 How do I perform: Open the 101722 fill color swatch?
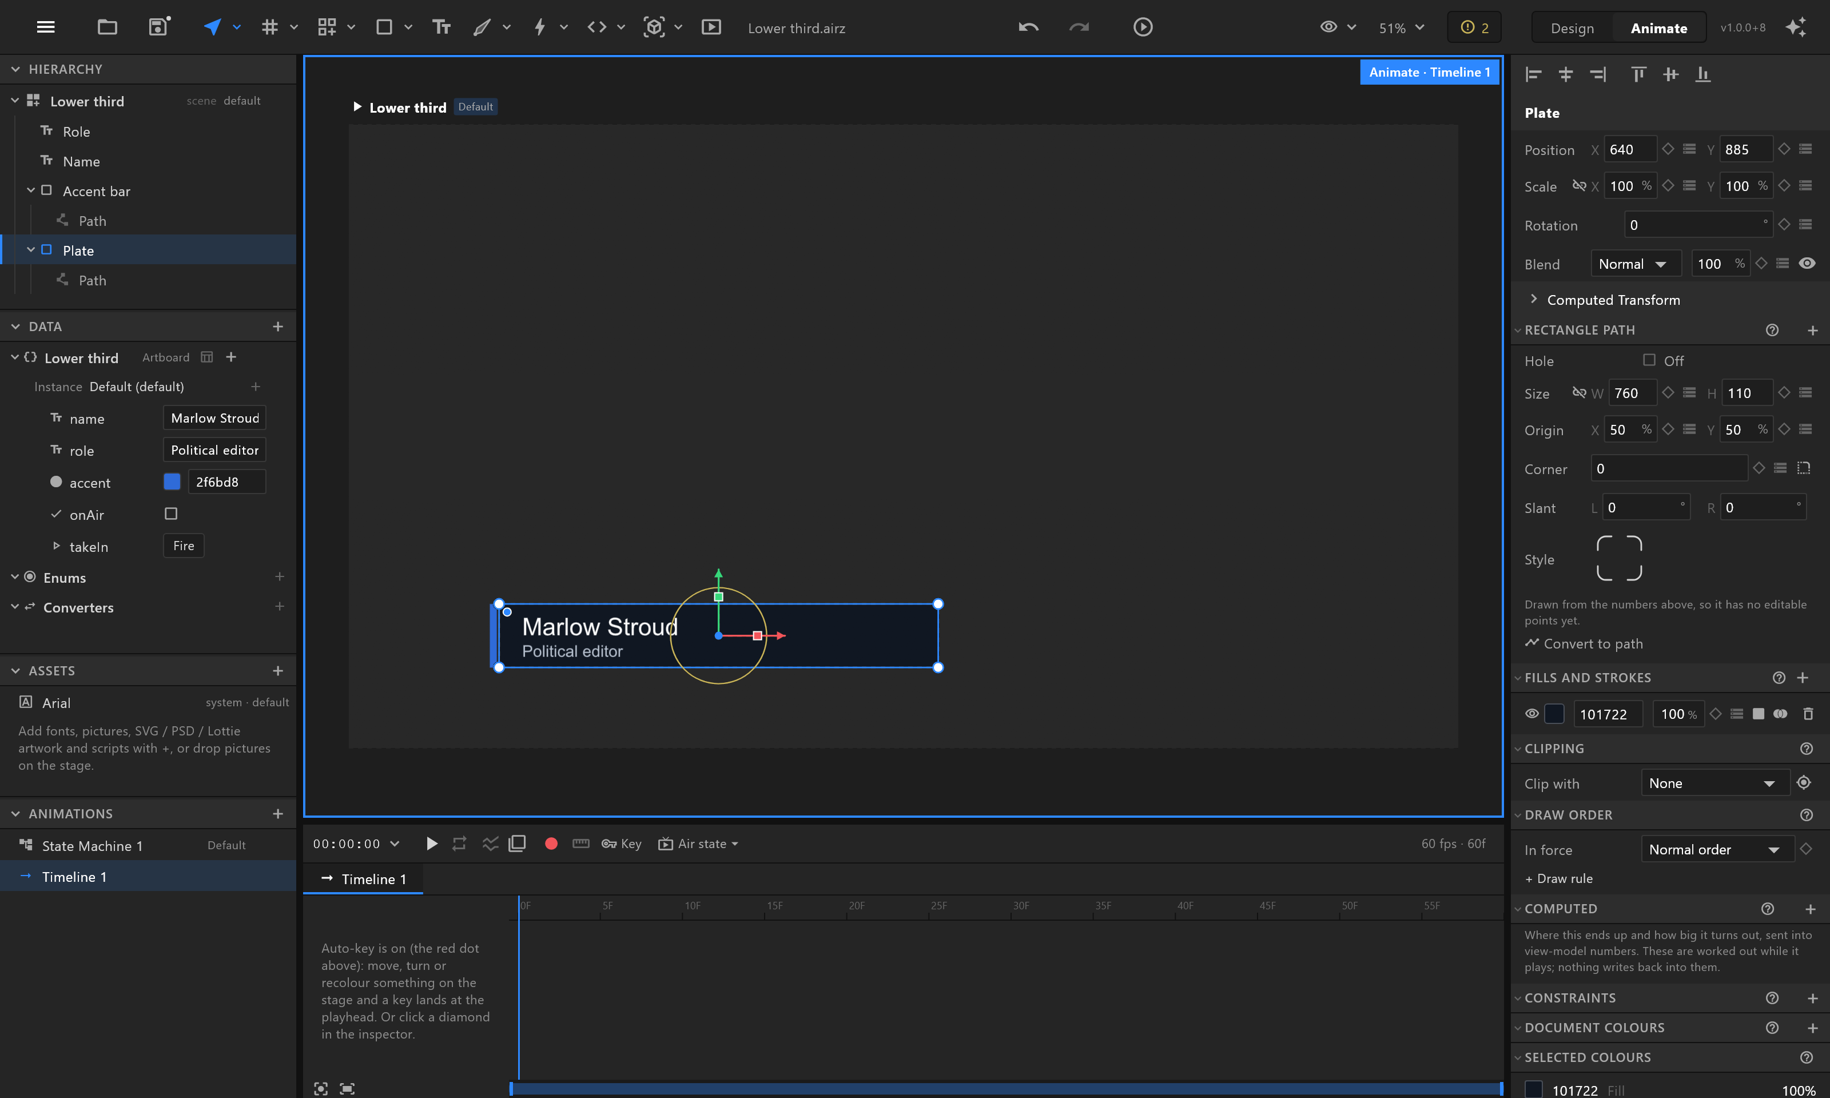point(1554,714)
